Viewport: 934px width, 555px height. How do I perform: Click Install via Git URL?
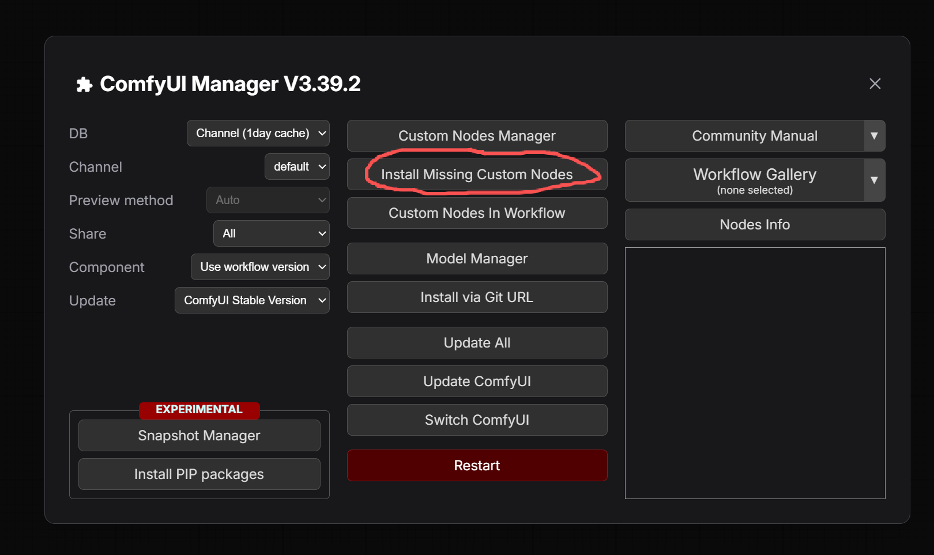point(477,297)
